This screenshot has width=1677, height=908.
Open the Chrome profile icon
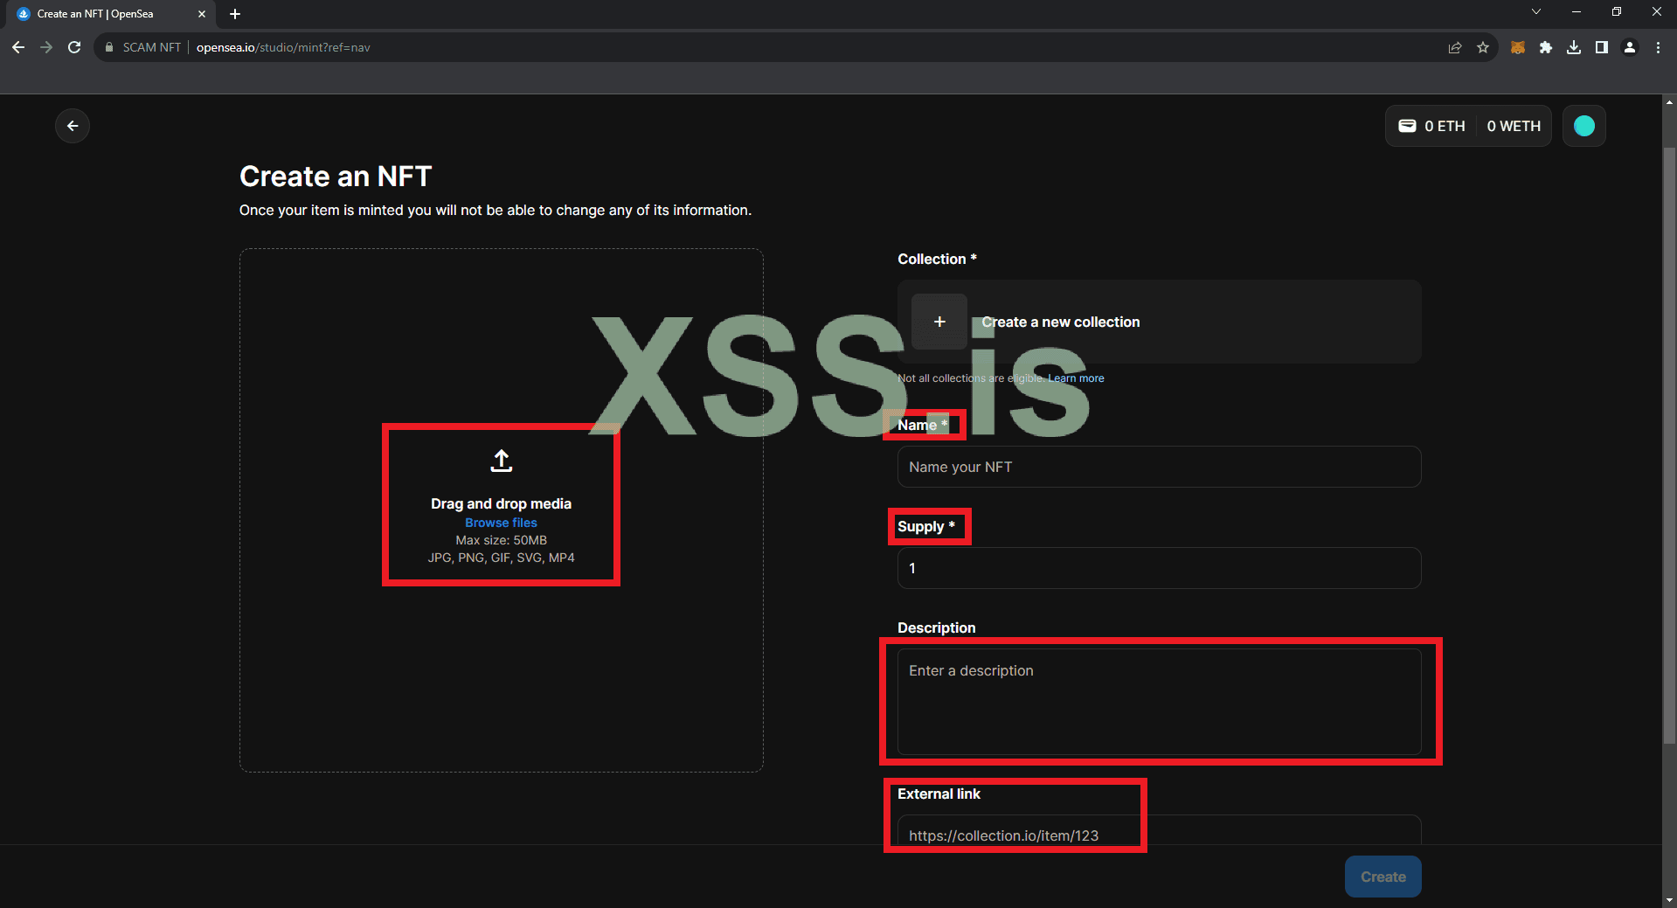coord(1630,47)
